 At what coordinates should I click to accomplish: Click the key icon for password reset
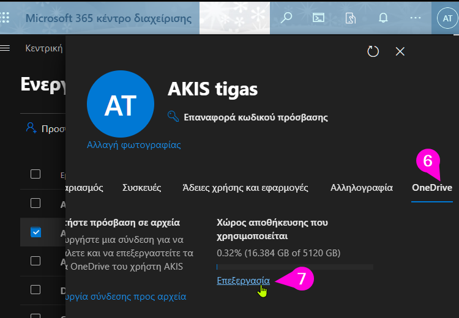[x=173, y=116]
